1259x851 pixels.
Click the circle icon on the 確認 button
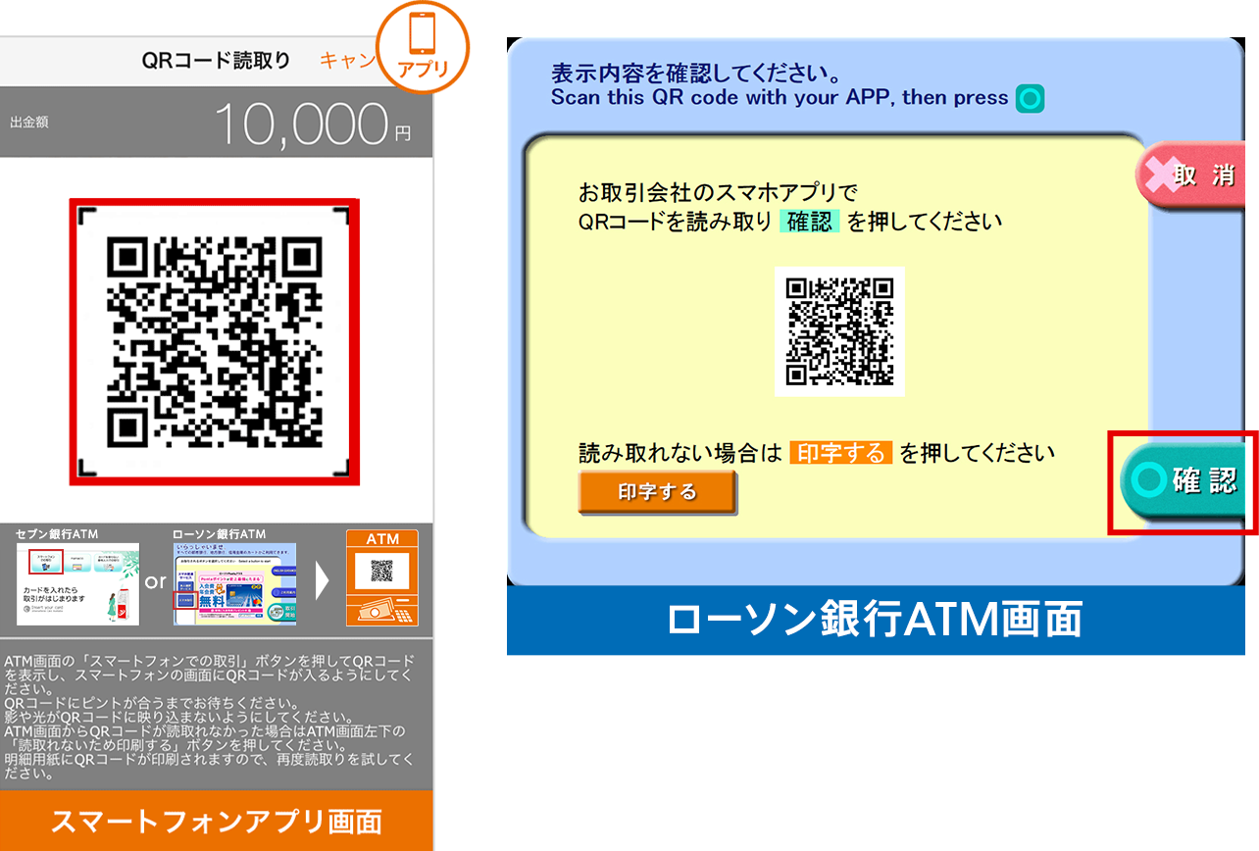pyautogui.click(x=1149, y=480)
